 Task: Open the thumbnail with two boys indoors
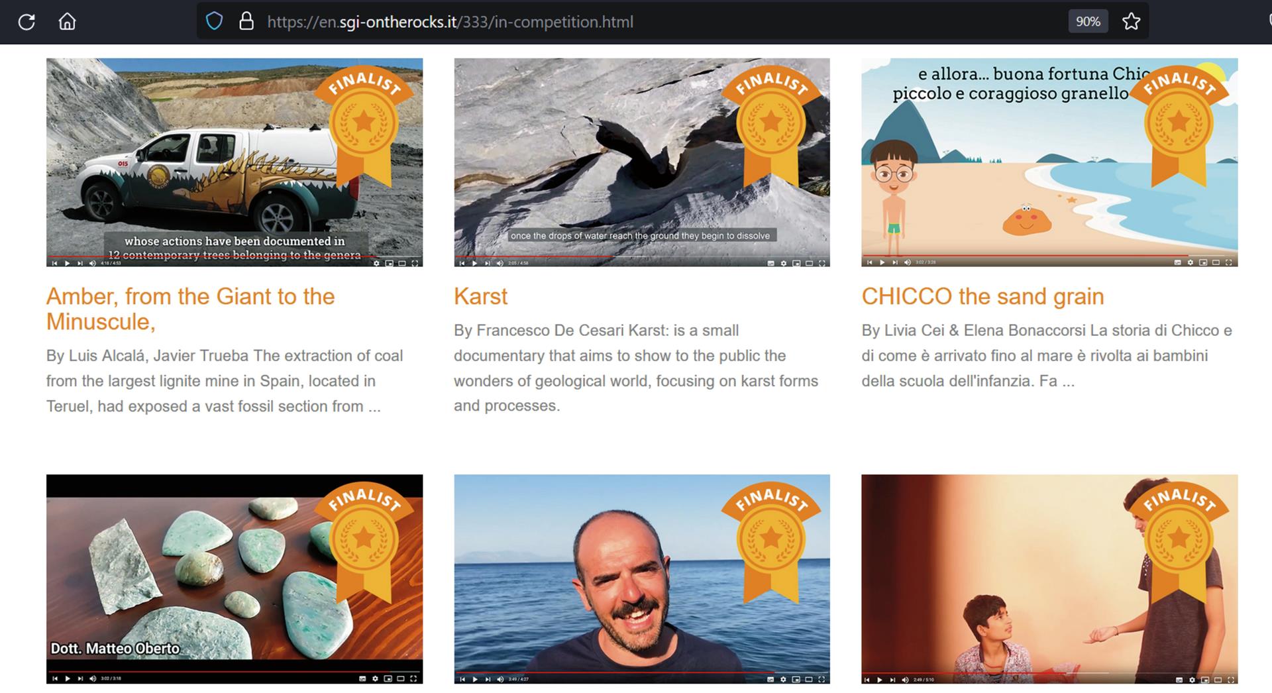1049,579
